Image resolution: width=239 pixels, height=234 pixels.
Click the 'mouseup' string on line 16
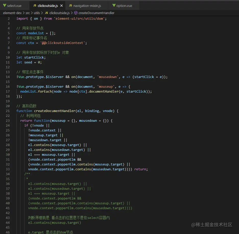point(106,87)
